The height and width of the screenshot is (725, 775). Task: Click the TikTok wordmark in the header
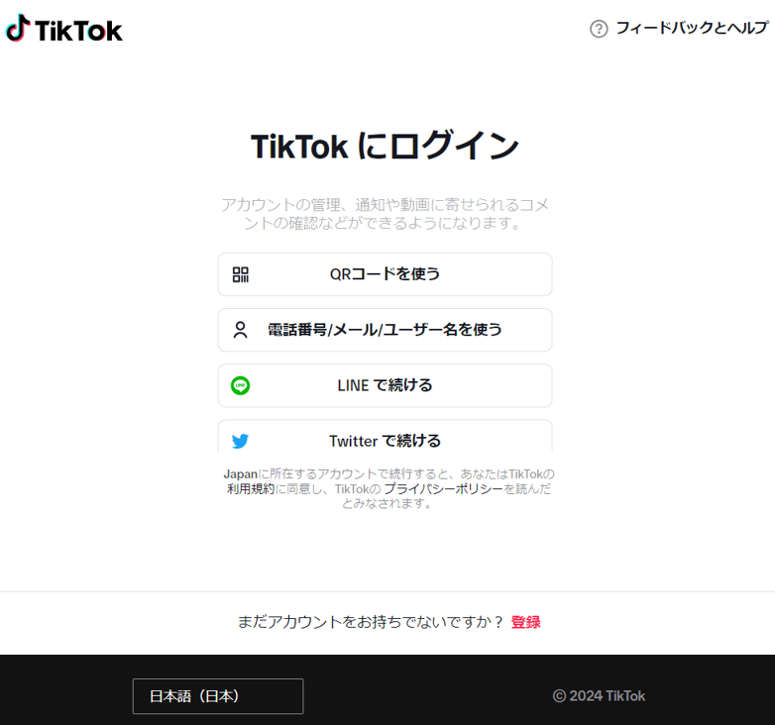[78, 31]
